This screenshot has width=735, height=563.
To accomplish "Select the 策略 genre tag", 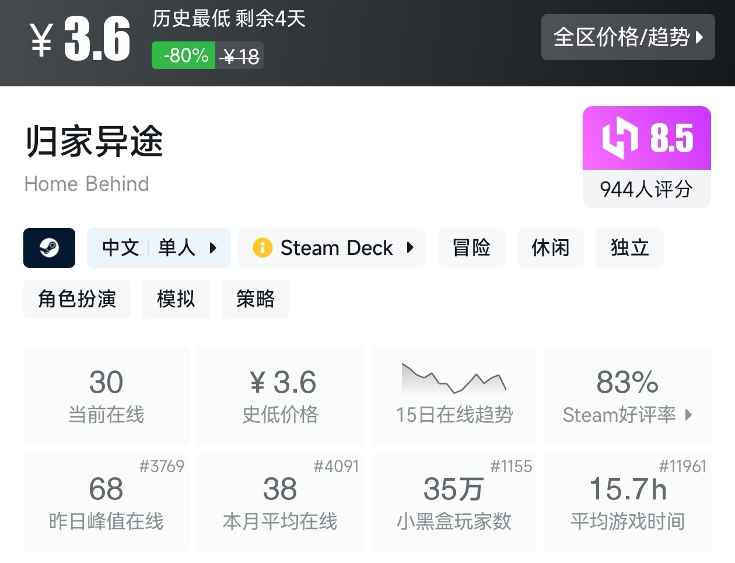I will (255, 299).
